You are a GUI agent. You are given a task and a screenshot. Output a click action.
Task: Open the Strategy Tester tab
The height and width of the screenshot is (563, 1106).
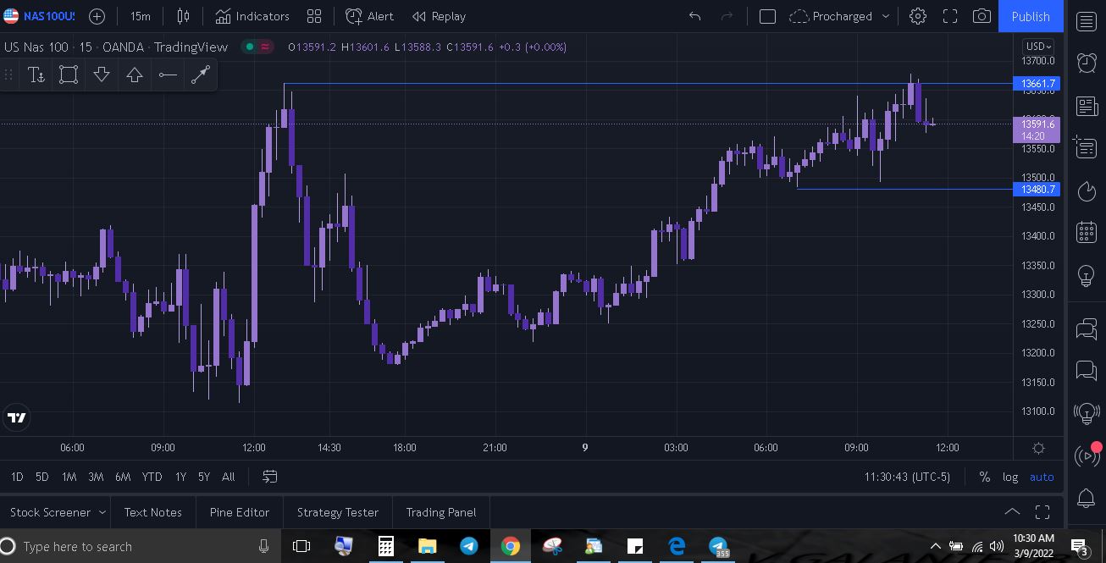pos(338,512)
